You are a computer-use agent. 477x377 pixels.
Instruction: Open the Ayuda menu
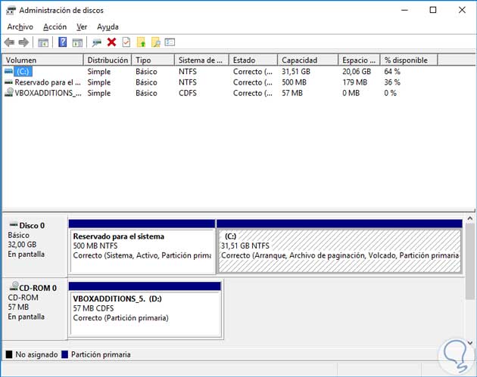point(108,26)
